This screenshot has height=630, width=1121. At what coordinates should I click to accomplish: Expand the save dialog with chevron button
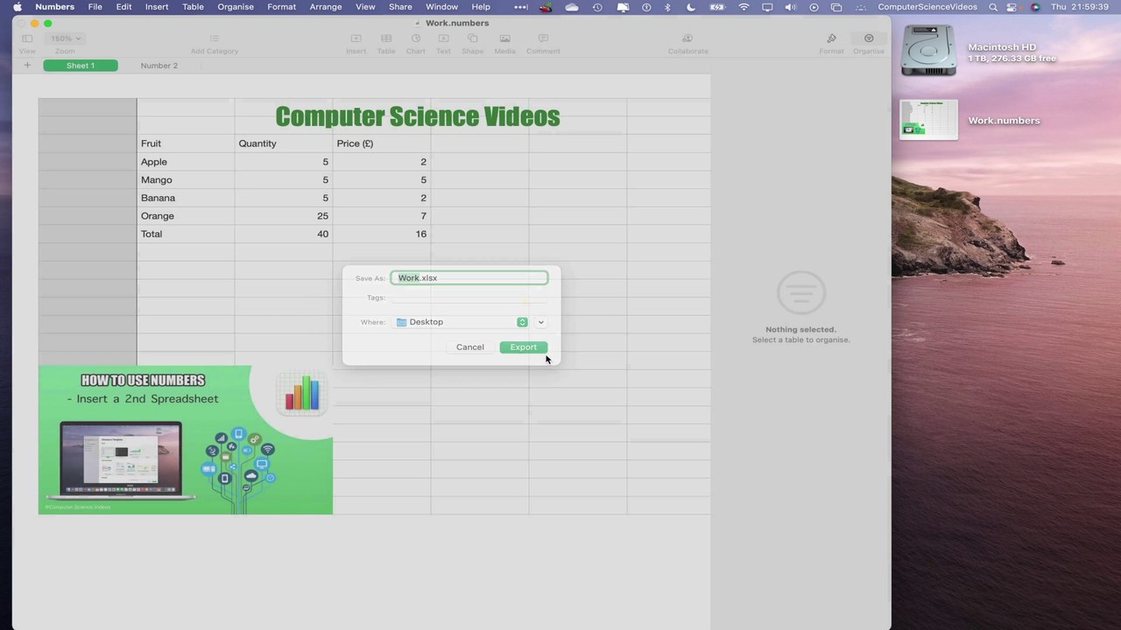click(x=540, y=322)
